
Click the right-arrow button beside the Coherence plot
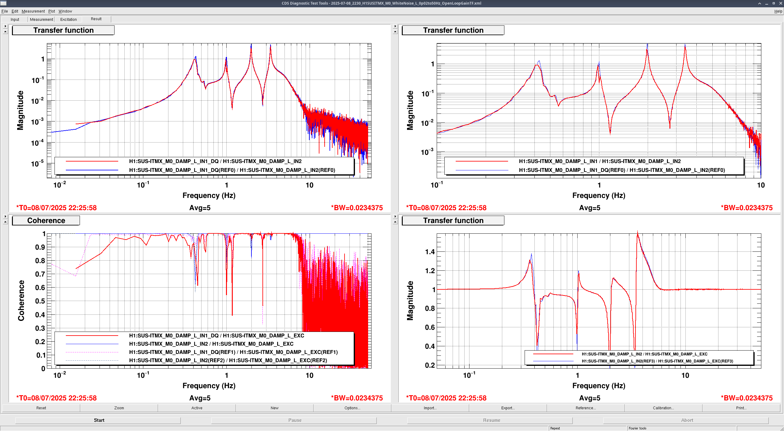(5, 217)
